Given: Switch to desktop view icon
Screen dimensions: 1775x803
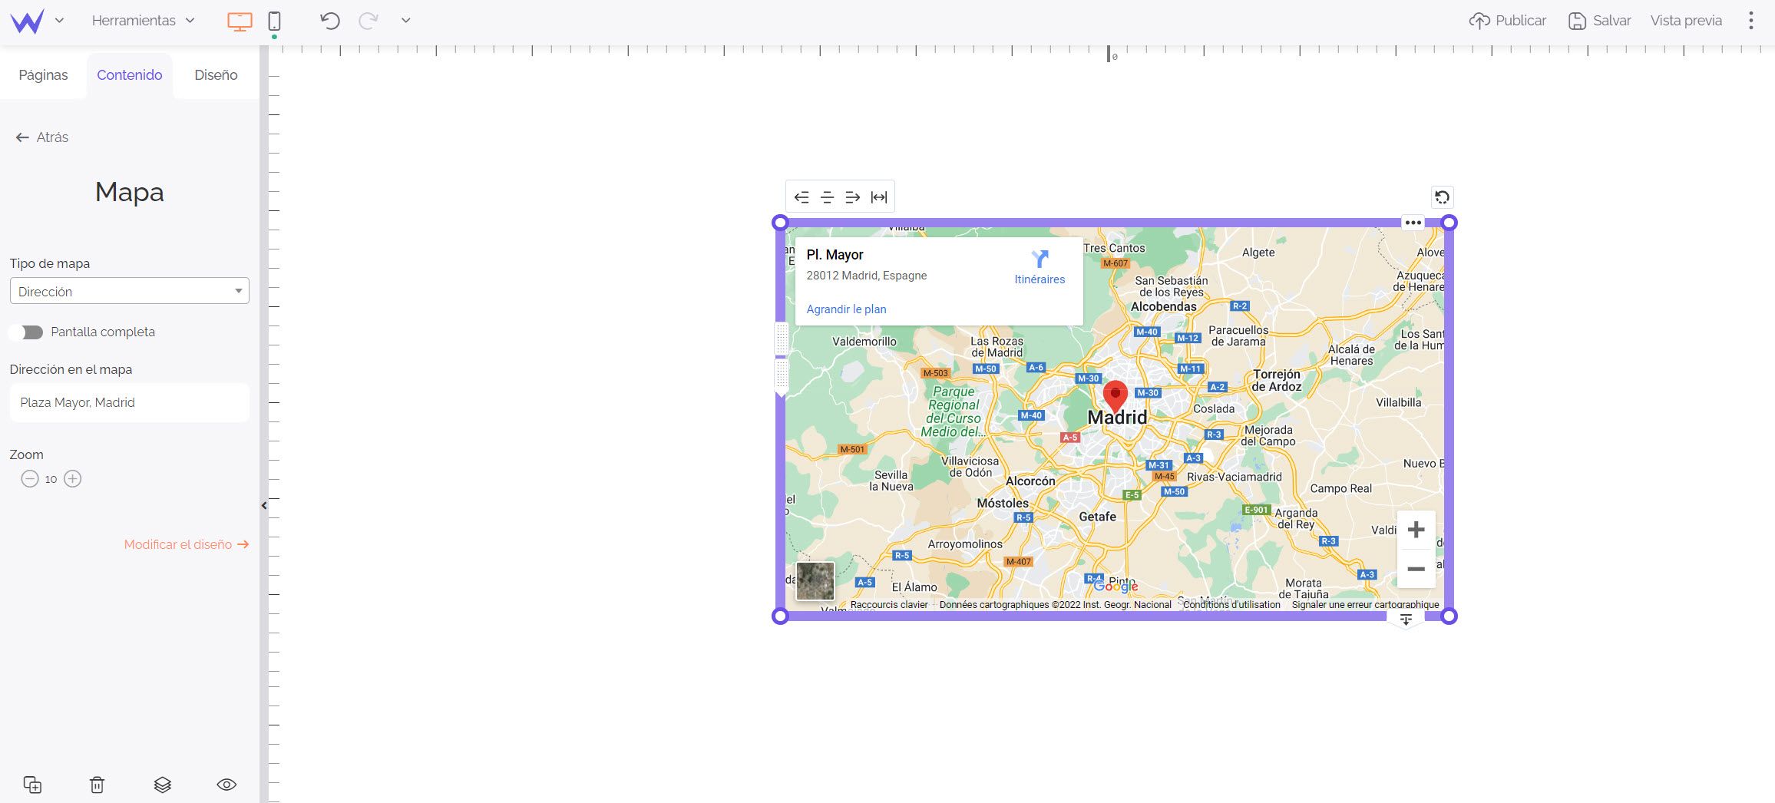Looking at the screenshot, I should click(x=240, y=21).
